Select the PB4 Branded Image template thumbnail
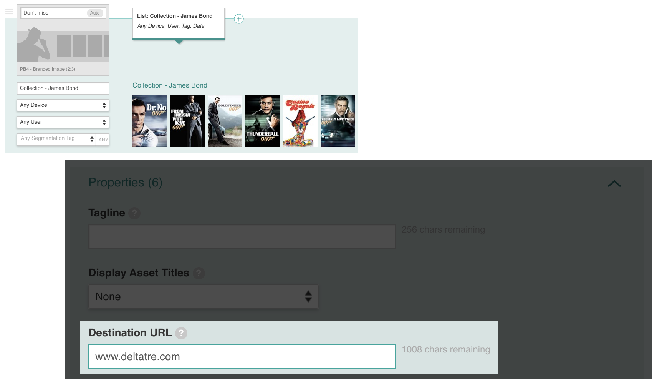Viewport: 652px width, 379px height. (63, 44)
